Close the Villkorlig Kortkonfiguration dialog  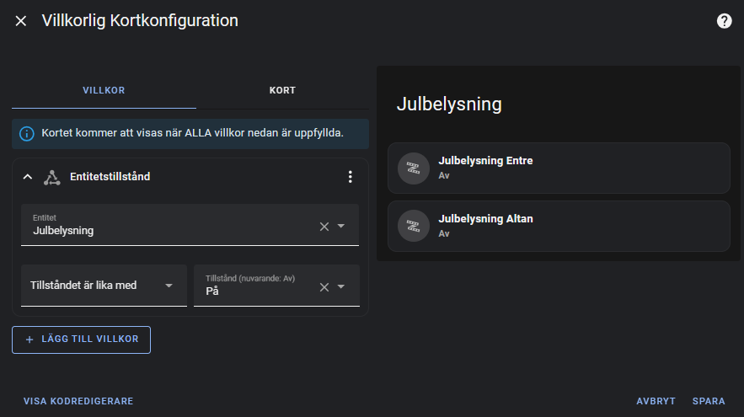pyautogui.click(x=21, y=21)
